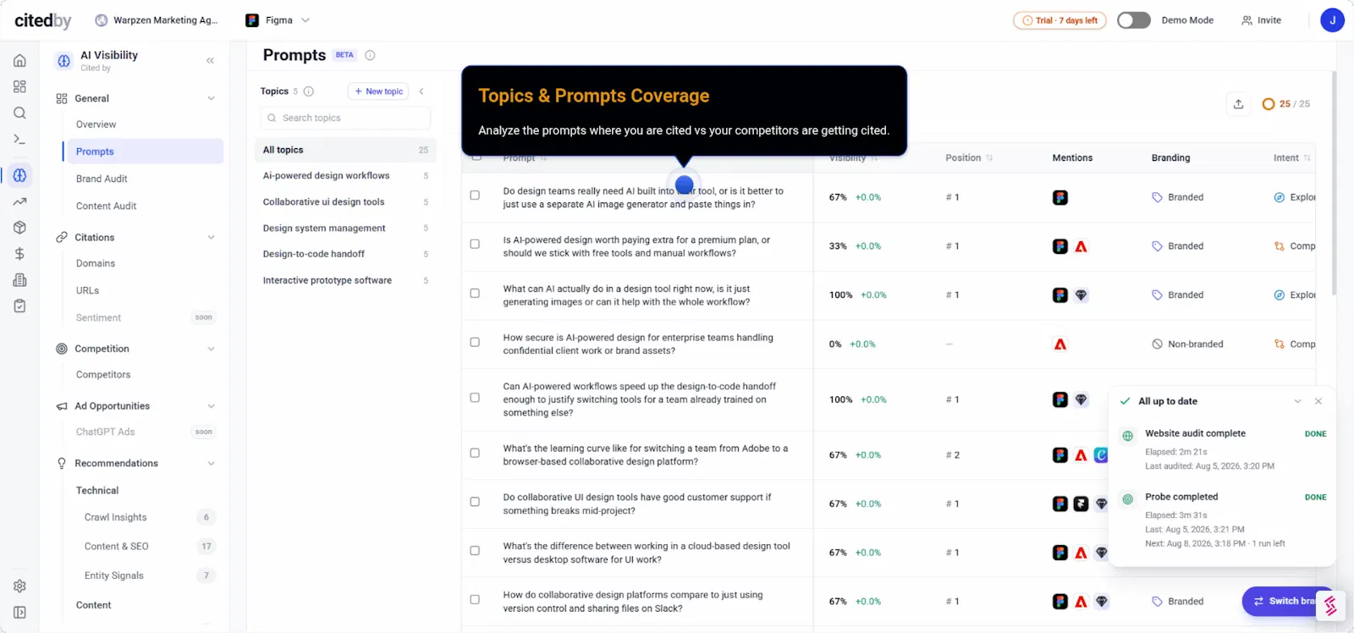Click Adobe mention icon in the 0% visibility row
Image resolution: width=1354 pixels, height=633 pixels.
pyautogui.click(x=1060, y=344)
